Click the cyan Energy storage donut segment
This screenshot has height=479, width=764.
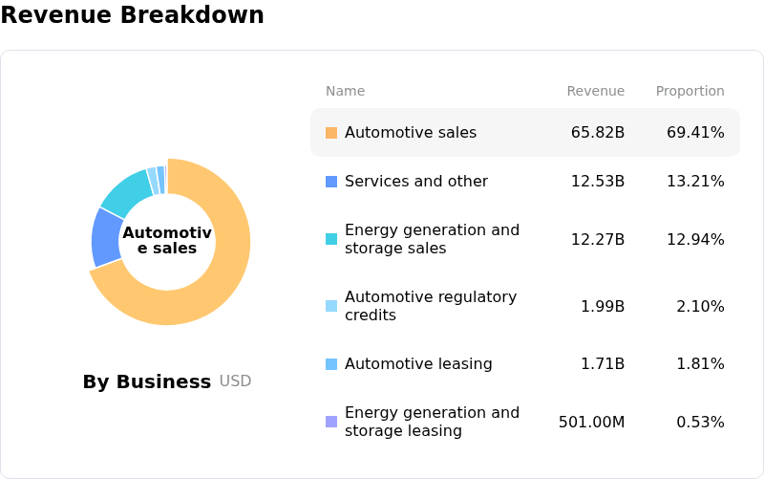pos(126,189)
